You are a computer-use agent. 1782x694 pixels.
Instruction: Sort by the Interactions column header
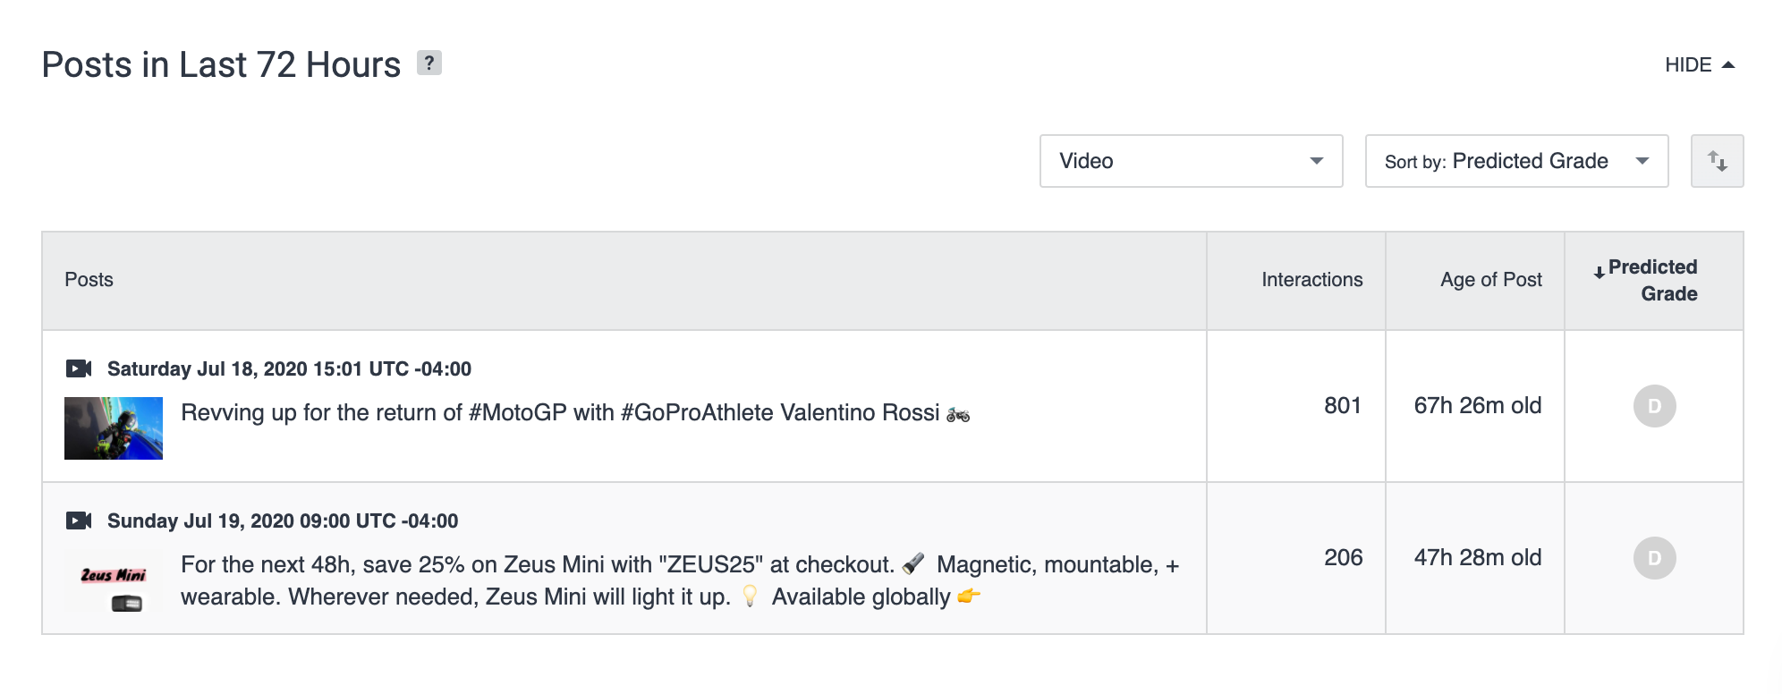tap(1311, 280)
